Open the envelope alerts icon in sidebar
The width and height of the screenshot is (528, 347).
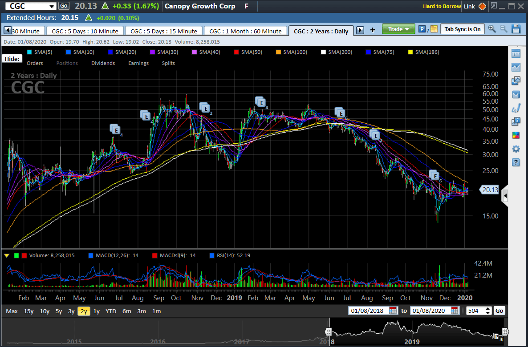516,95
